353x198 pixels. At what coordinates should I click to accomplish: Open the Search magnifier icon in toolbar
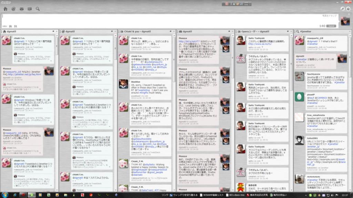click(x=38, y=9)
